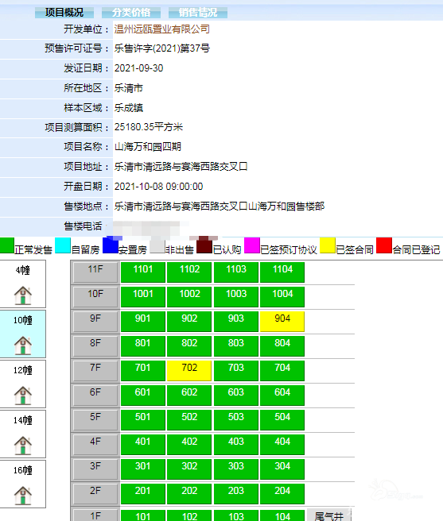Open the 项目概况 tab

click(x=64, y=13)
